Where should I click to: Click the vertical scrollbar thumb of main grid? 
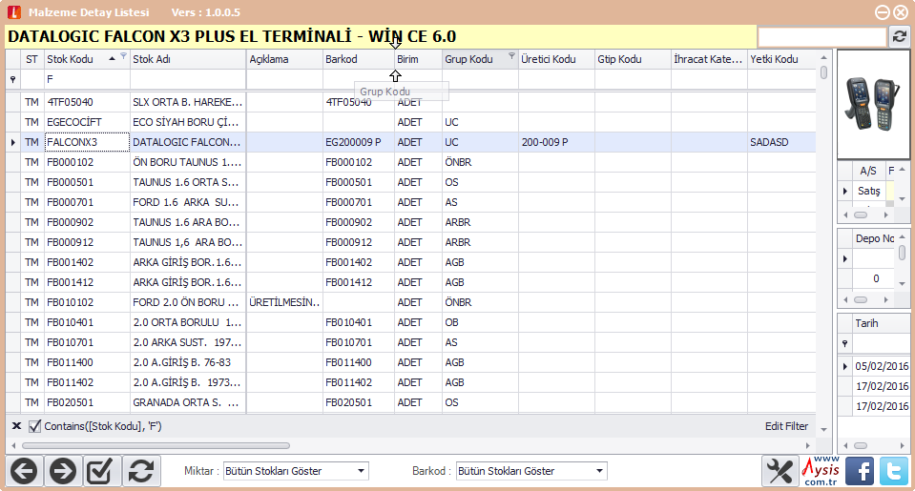tap(823, 72)
